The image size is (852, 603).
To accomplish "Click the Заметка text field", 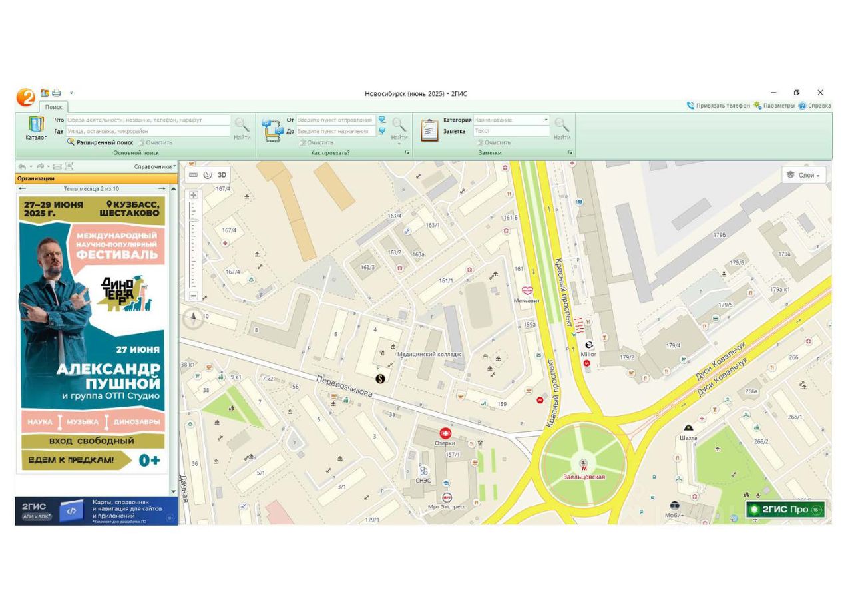I will click(x=511, y=132).
